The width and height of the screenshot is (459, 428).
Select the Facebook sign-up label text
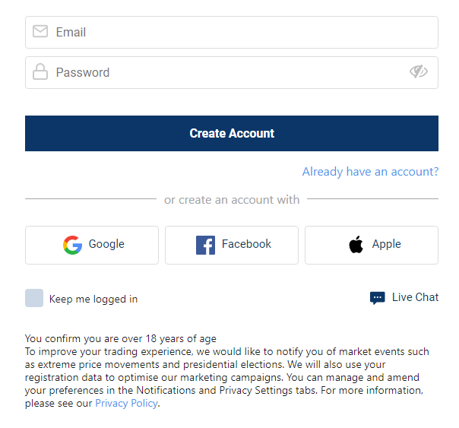point(246,244)
